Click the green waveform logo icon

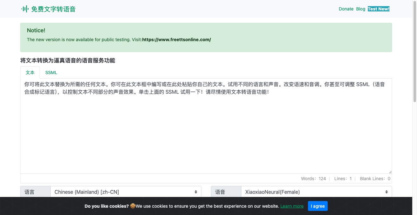pos(25,9)
